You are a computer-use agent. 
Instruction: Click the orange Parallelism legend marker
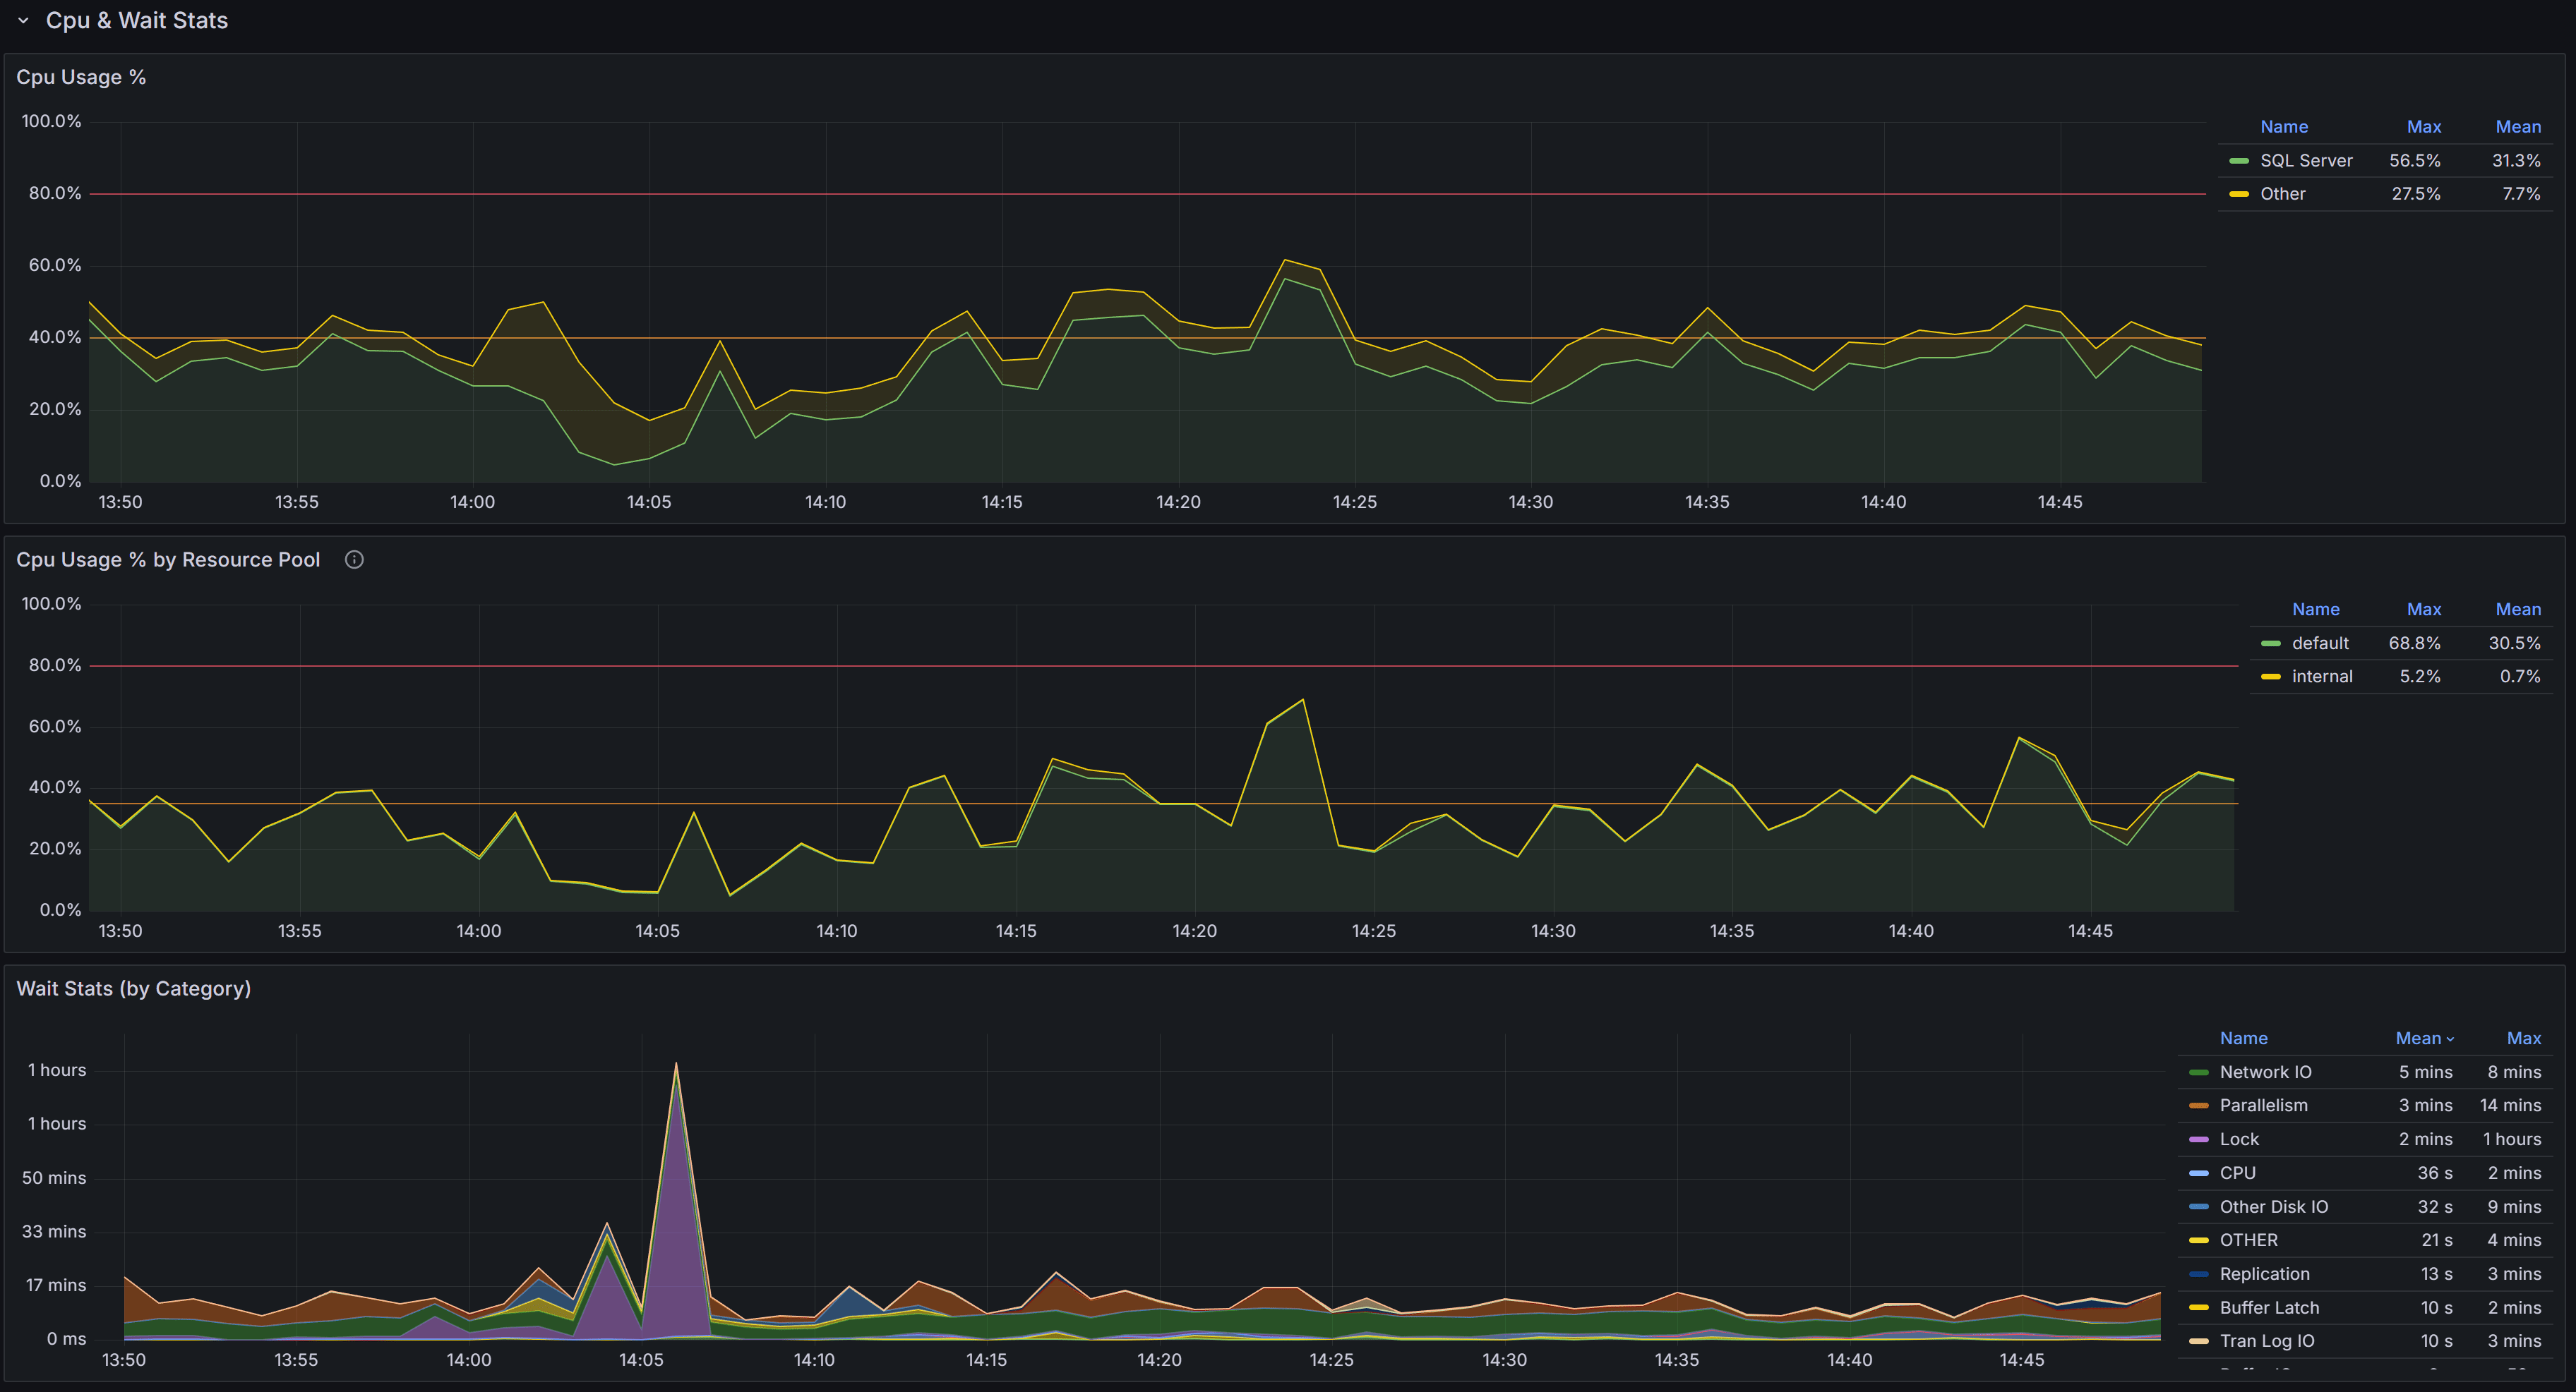2198,1106
